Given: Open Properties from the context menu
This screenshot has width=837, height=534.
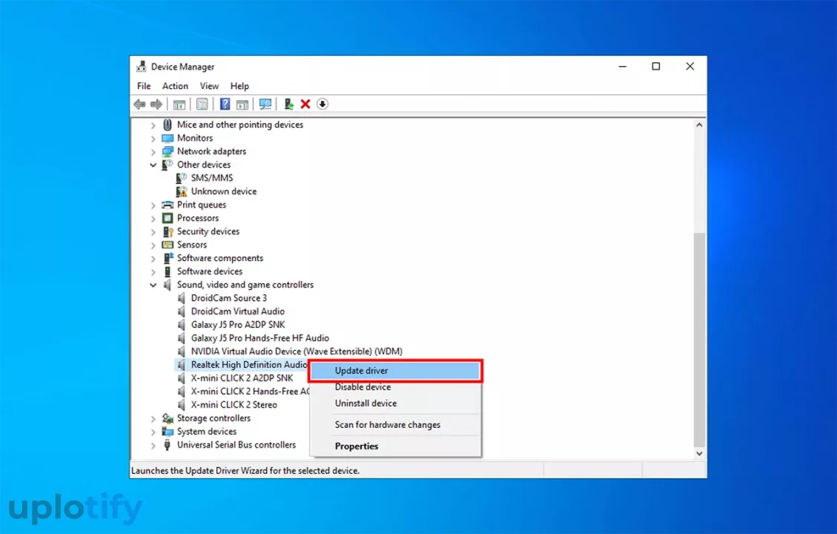Looking at the screenshot, I should pyautogui.click(x=396, y=446).
